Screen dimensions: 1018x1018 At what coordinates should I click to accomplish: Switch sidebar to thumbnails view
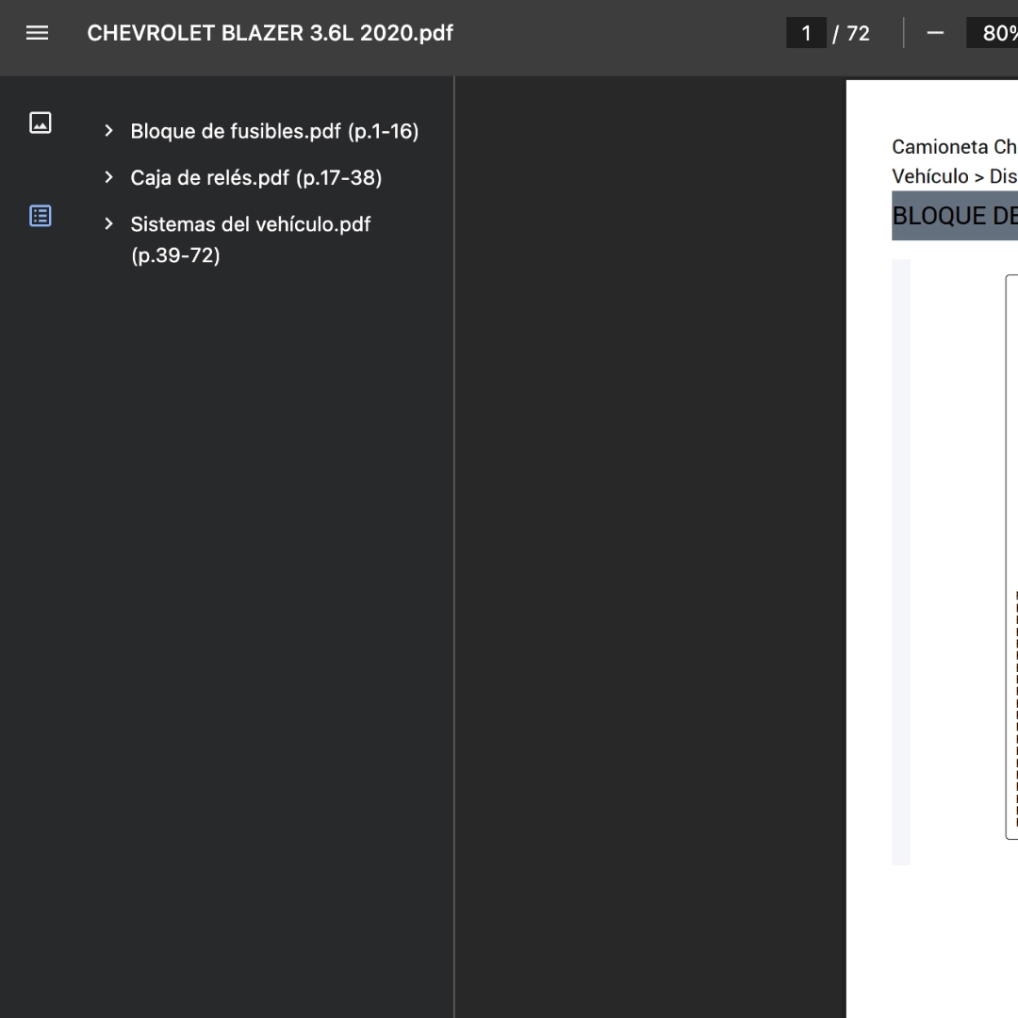41,123
